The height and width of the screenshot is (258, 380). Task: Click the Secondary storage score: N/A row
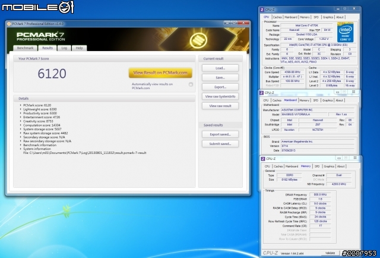(44, 137)
